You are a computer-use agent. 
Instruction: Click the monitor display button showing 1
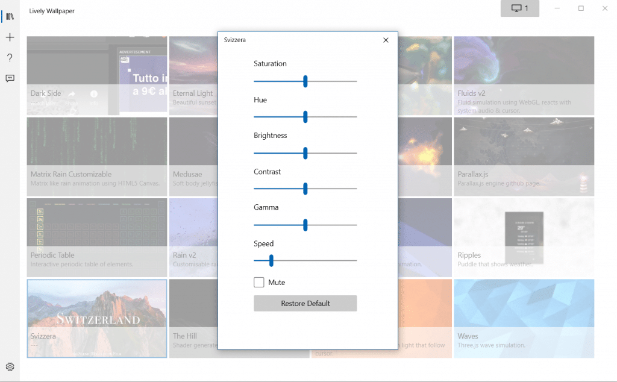(x=520, y=8)
